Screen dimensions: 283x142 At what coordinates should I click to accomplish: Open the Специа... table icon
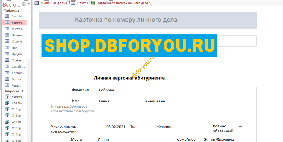7,73
